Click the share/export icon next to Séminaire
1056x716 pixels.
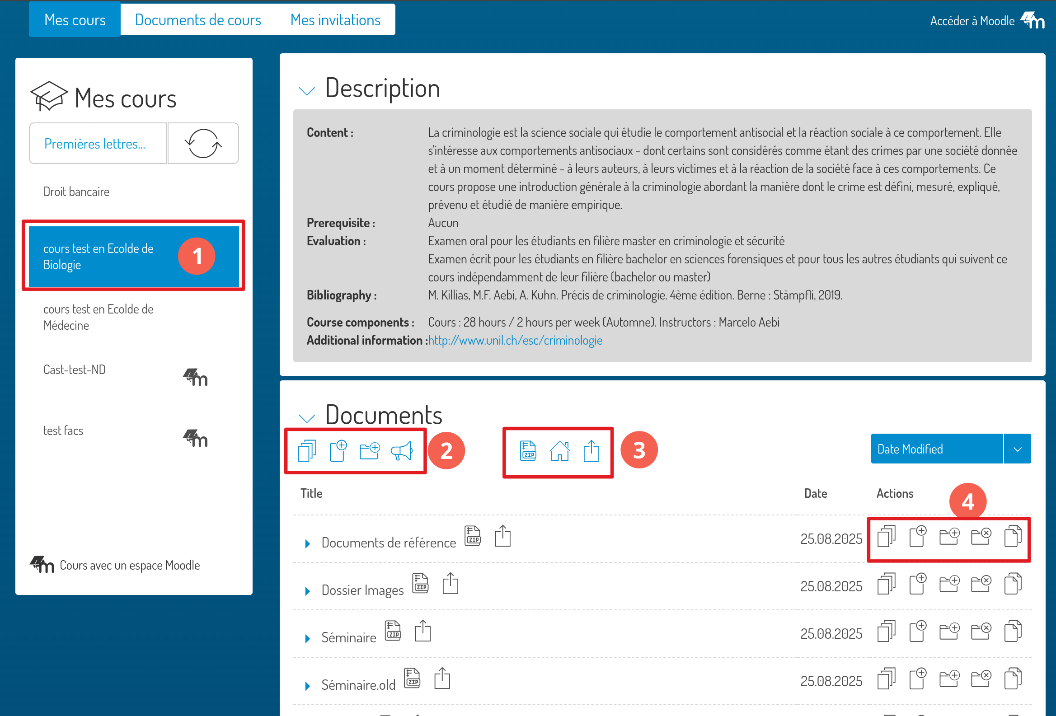[x=422, y=631]
